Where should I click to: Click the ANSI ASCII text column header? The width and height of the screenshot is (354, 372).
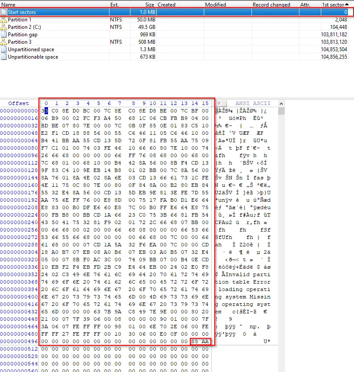pyautogui.click(x=253, y=103)
